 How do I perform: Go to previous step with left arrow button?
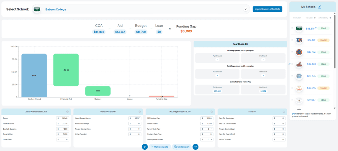(x=145, y=147)
